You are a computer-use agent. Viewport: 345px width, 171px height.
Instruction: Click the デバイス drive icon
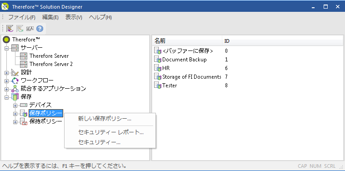24,105
